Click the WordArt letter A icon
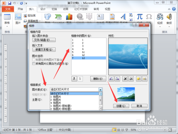Image resolution: width=178 pixels, height=134 pixels. 123,17
